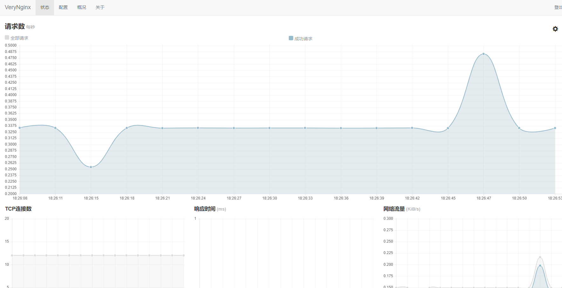Image resolution: width=562 pixels, height=288 pixels.
Task: Click the blue 成功请求 legend color box
Action: click(291, 38)
